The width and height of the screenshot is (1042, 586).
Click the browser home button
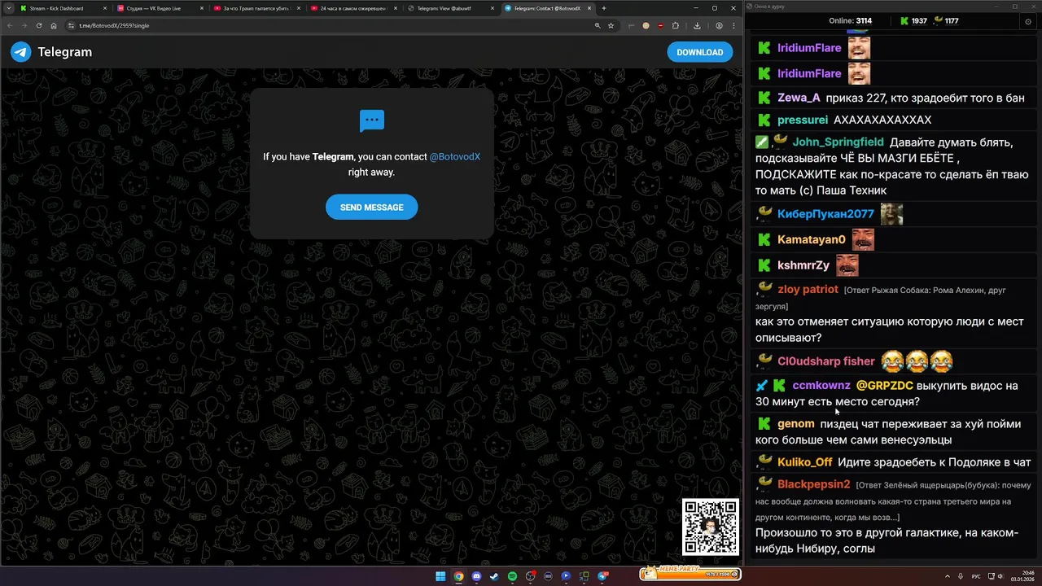54,25
